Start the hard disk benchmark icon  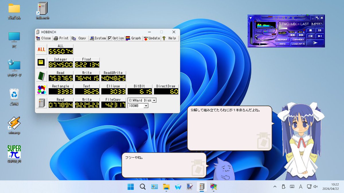42,103
